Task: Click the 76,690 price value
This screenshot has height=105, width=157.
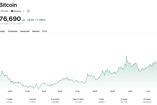Action: (10, 19)
